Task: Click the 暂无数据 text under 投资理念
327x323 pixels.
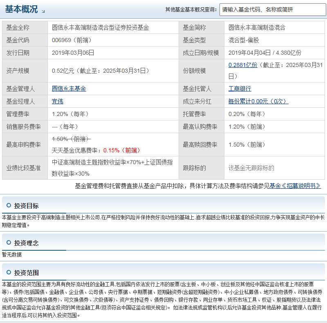Action: (12, 254)
